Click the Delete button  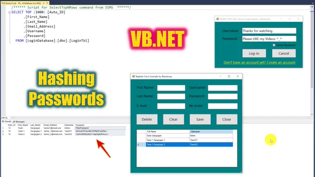tap(147, 119)
